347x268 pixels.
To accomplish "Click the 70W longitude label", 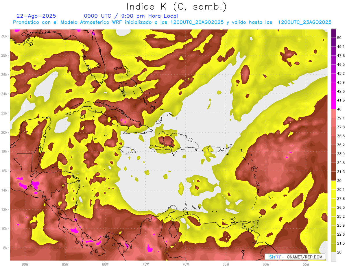I will [x=186, y=264].
